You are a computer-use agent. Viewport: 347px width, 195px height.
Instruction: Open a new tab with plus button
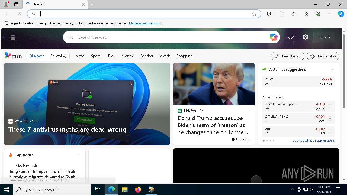pyautogui.click(x=92, y=4)
